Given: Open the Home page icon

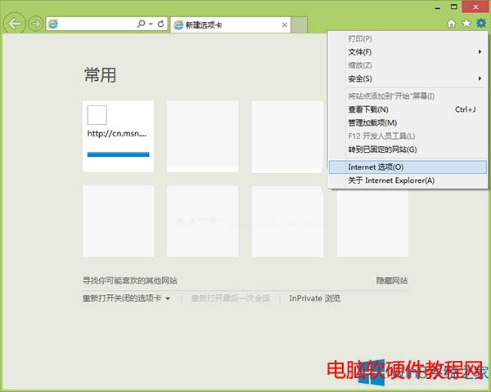Looking at the screenshot, I should [452, 24].
